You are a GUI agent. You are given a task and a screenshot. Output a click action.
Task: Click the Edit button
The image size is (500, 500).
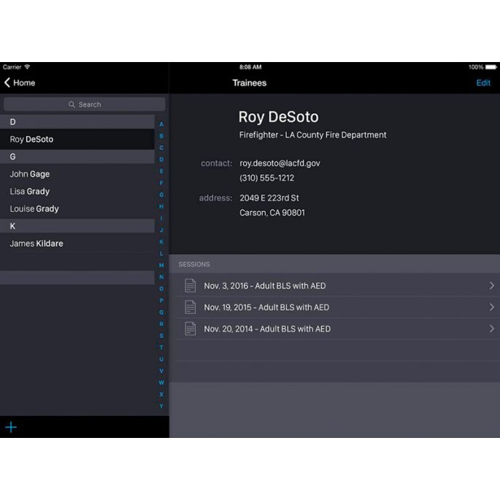483,83
